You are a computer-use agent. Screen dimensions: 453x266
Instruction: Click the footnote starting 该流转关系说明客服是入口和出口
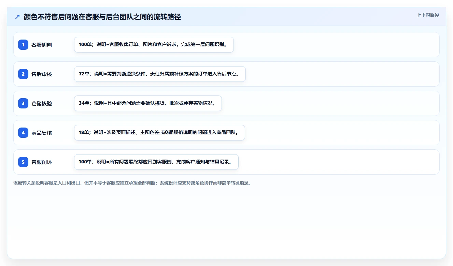click(x=132, y=183)
